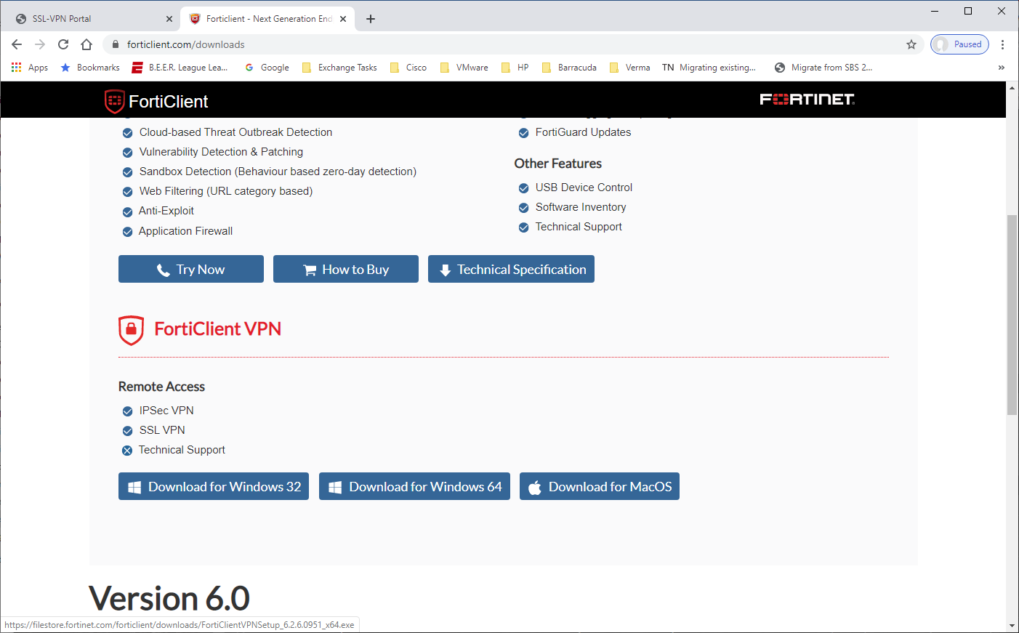The image size is (1019, 633).
Task: Open the Apps grid shortcut
Action: point(30,68)
